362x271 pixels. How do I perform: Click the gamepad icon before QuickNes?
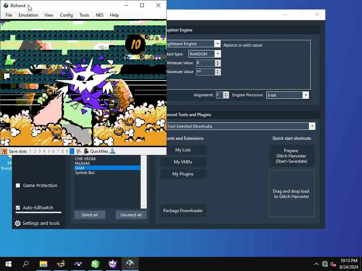79,151
